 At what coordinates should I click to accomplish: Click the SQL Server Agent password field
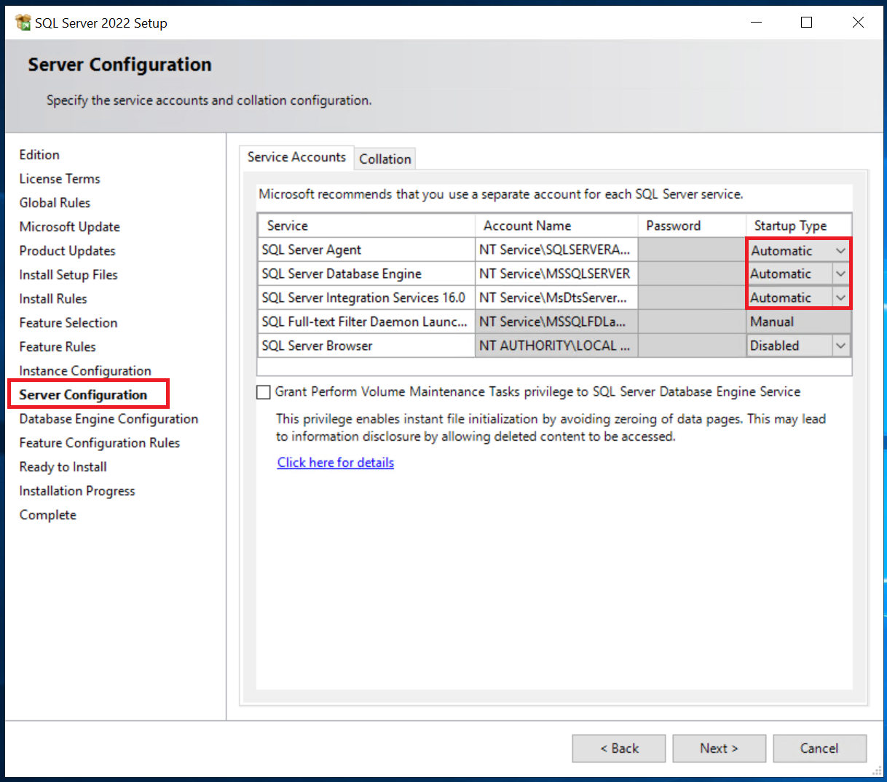click(692, 250)
